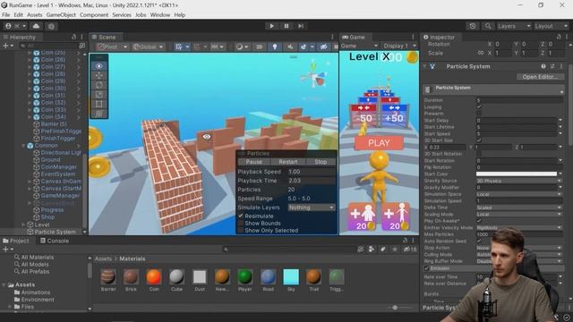Open Gravity Source dropdown showing 3D Physics
This screenshot has height=322, width=573.
(518, 181)
